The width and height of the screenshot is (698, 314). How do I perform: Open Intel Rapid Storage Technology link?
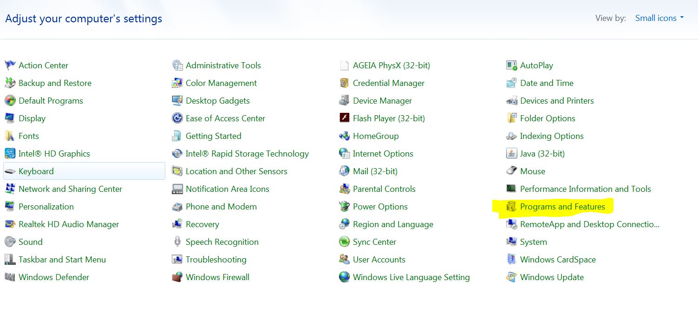click(x=247, y=154)
